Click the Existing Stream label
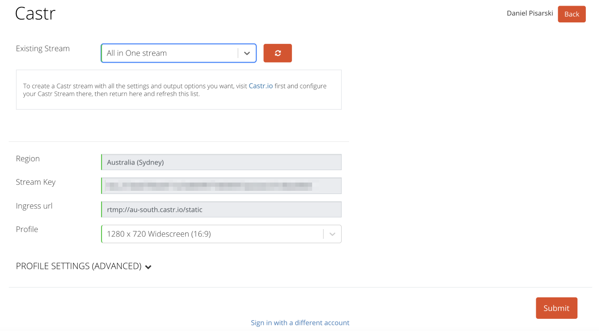This screenshot has height=331, width=599. (43, 49)
